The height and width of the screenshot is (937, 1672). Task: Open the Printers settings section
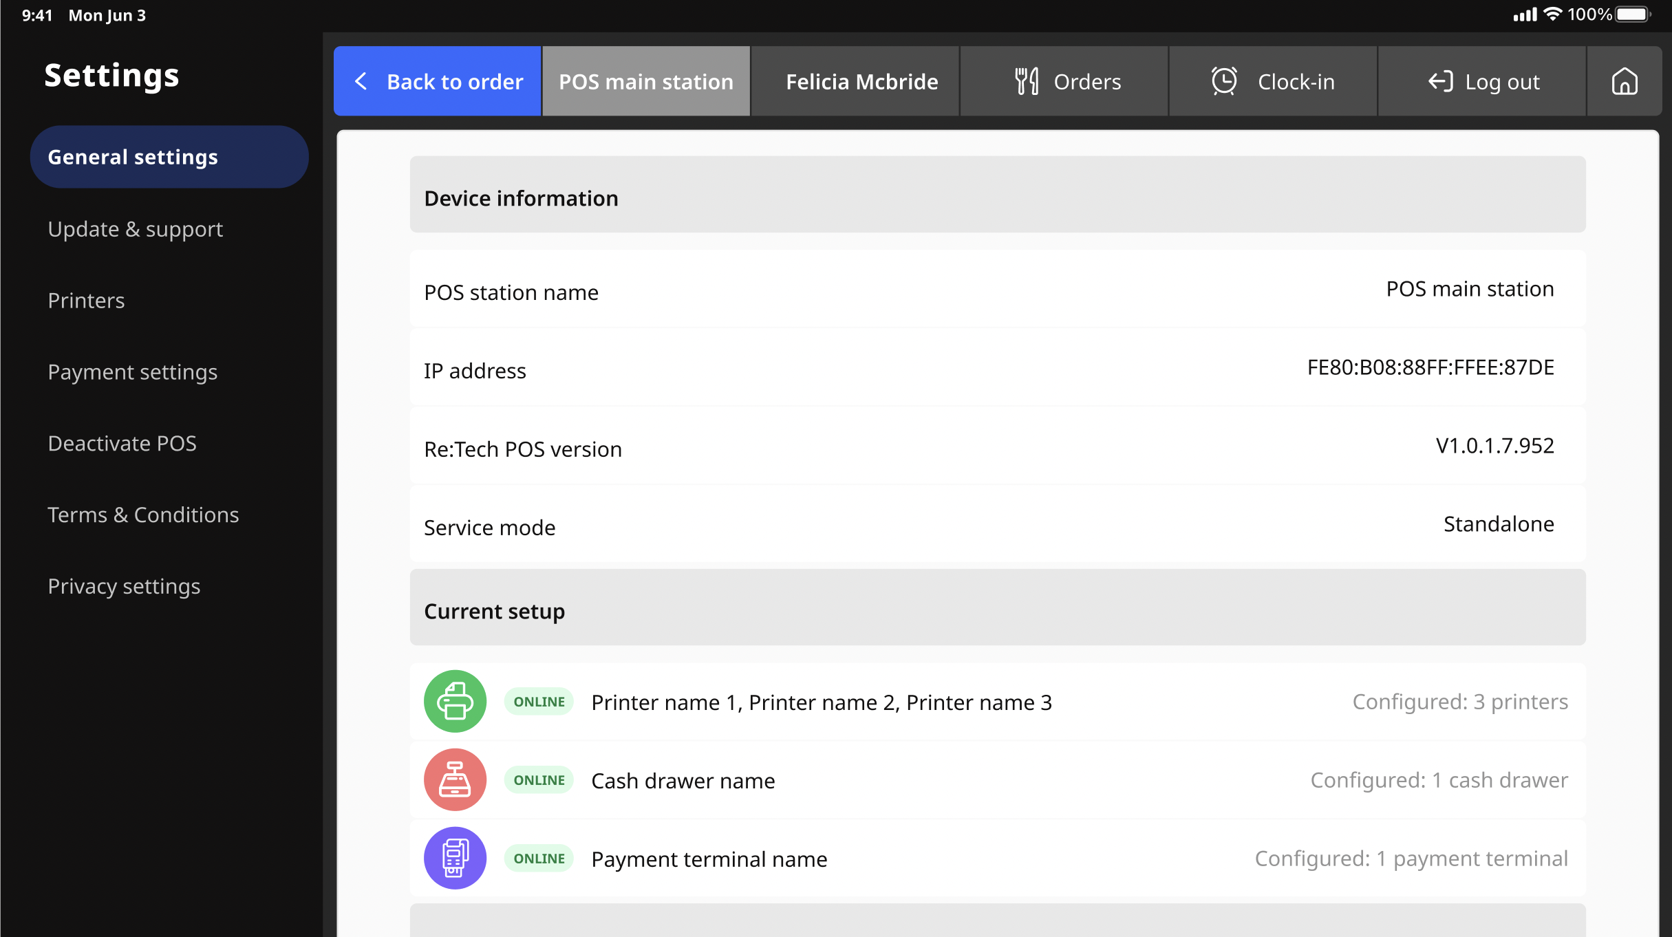point(87,301)
